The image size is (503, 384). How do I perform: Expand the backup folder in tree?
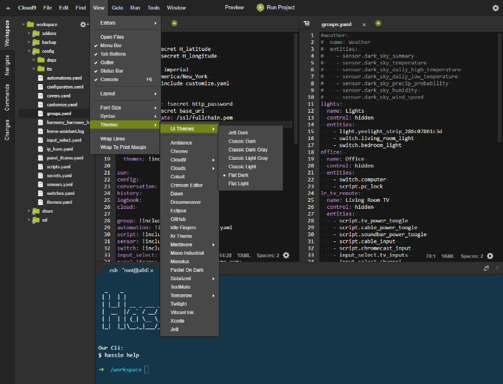29,42
